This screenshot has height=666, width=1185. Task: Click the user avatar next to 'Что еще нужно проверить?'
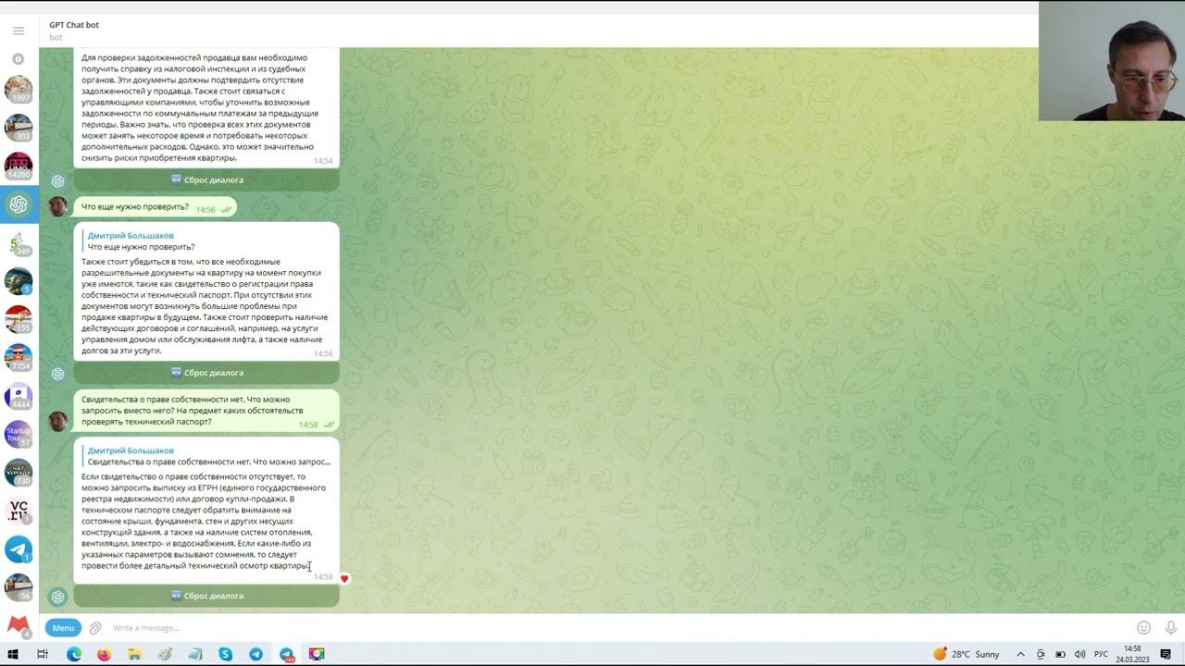[57, 206]
